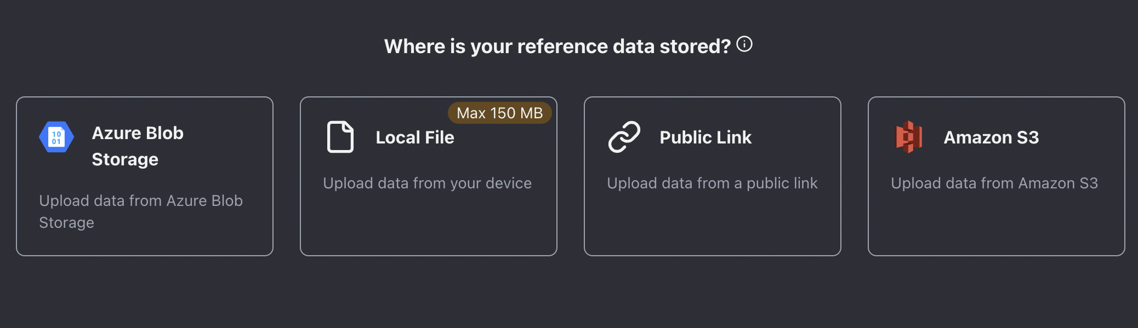This screenshot has width=1138, height=328.
Task: Select the Amazon S3 bucket icon
Action: pyautogui.click(x=909, y=137)
